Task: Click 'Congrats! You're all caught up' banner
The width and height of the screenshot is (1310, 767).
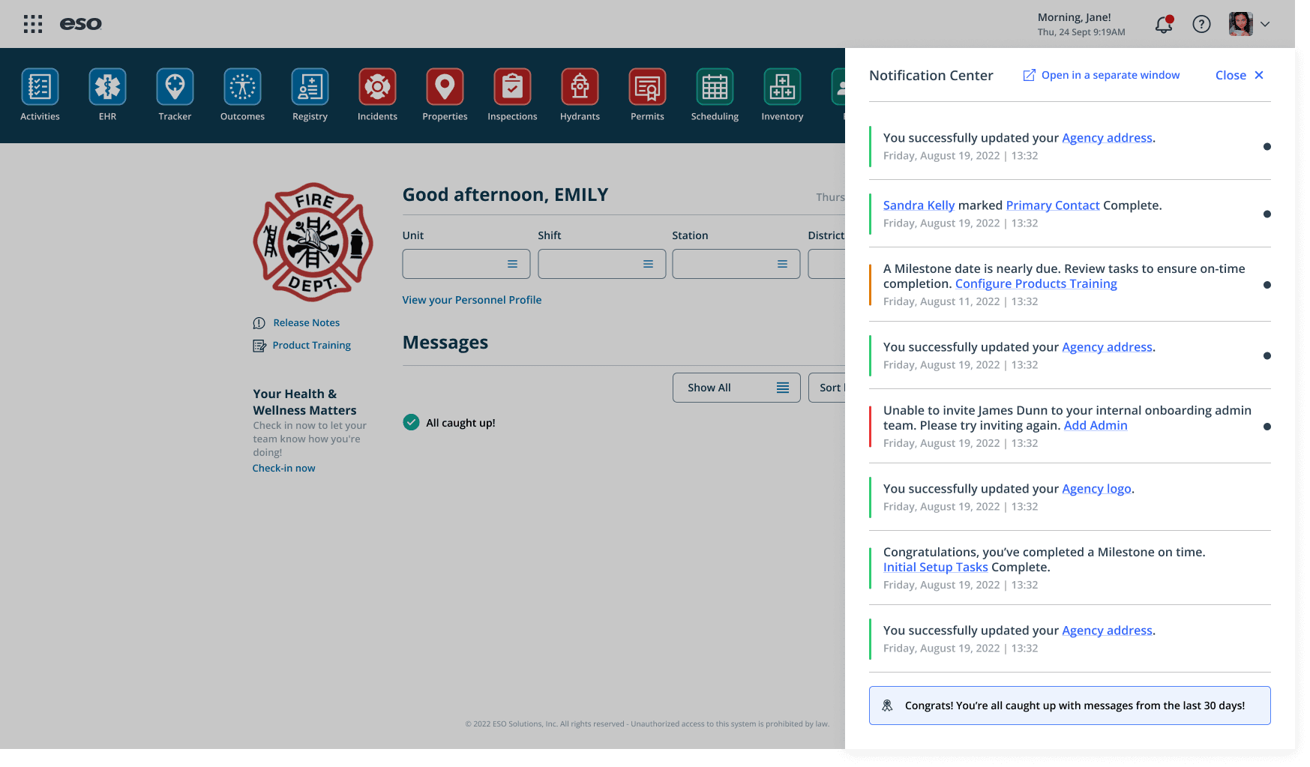Action: [x=1070, y=706]
